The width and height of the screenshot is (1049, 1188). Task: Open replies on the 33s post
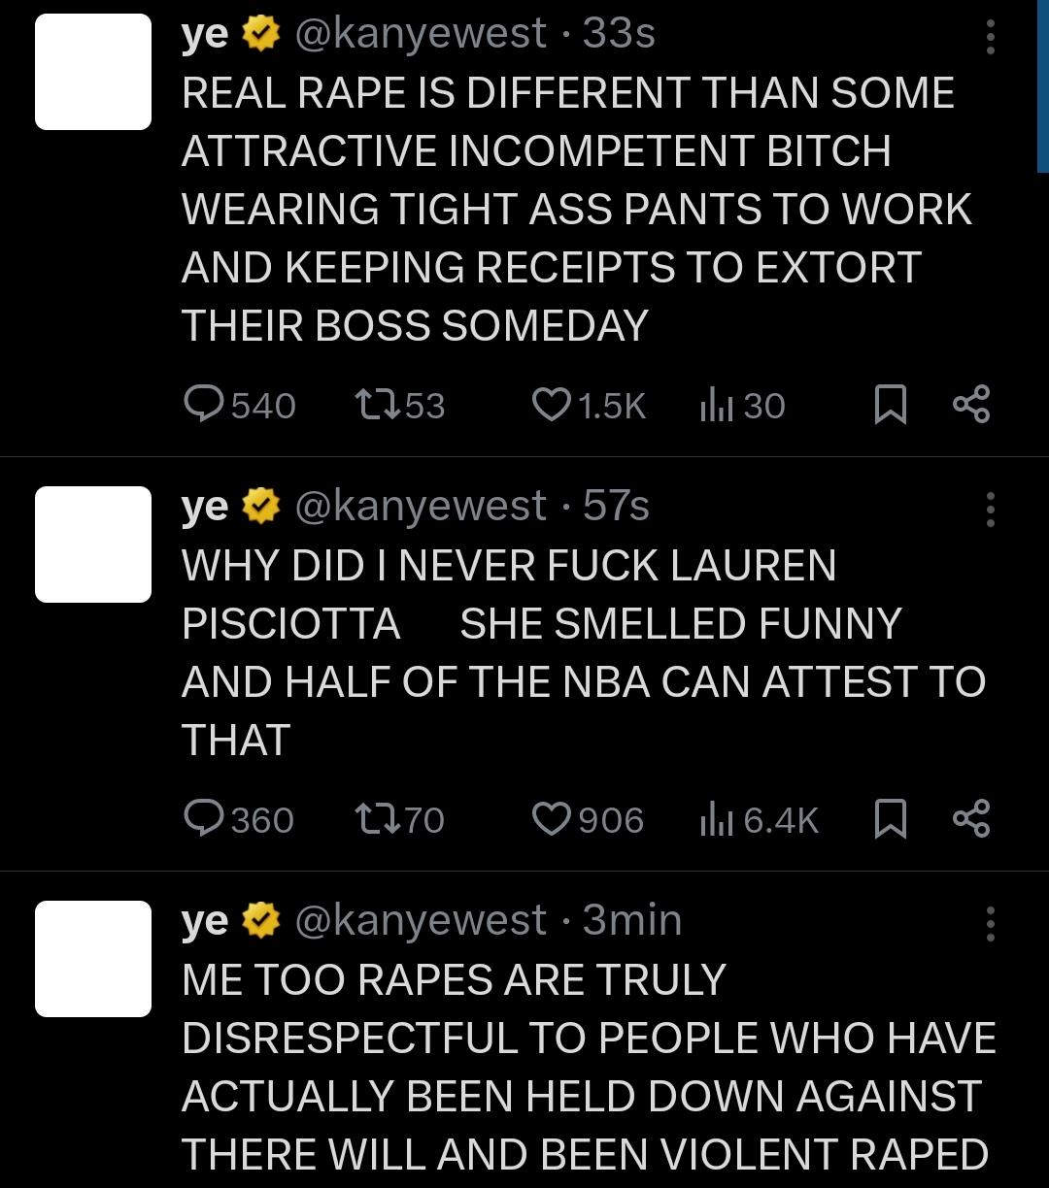point(240,405)
